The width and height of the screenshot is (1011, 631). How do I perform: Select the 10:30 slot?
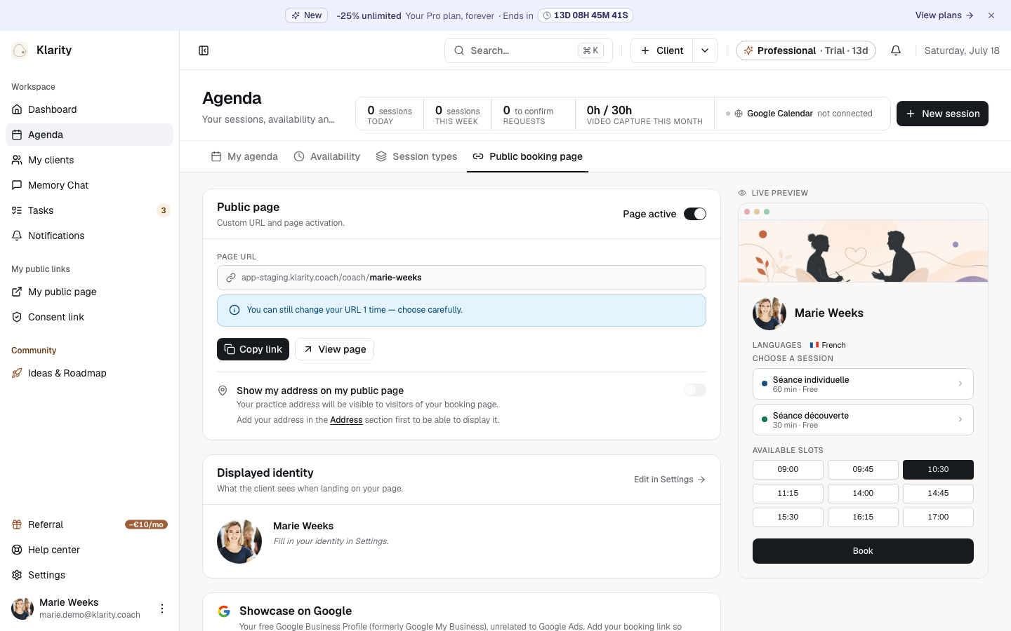click(x=938, y=469)
